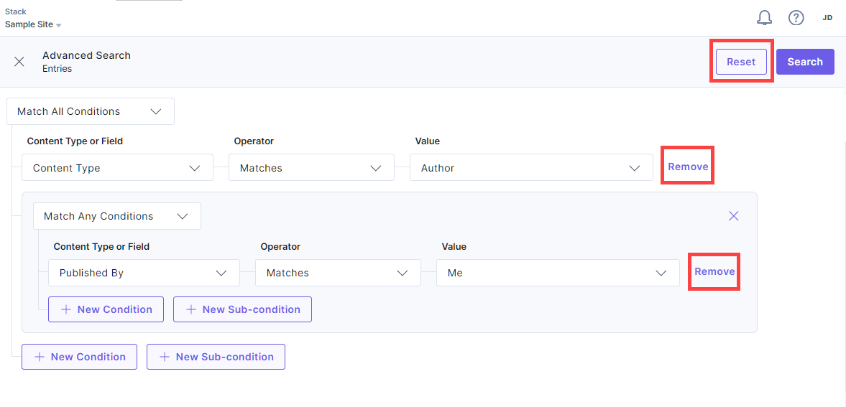
Task: Run the query with the Search button
Action: [805, 62]
